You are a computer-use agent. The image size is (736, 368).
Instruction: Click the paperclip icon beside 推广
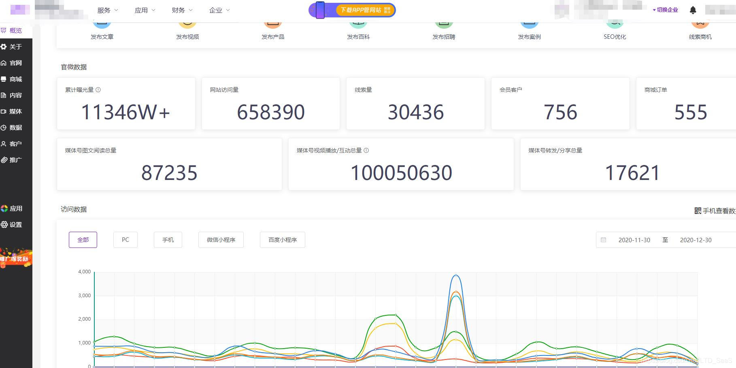[4, 160]
